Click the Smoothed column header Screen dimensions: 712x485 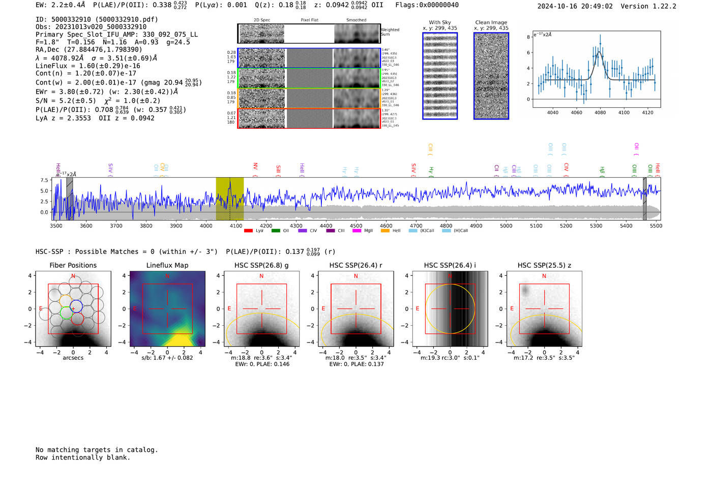[x=356, y=20]
